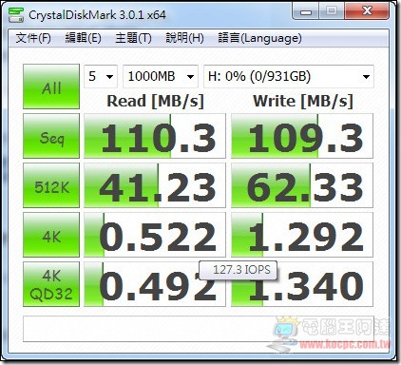Click the Seq write result 109.3
Screen dimensions: 401x365
tap(302, 136)
